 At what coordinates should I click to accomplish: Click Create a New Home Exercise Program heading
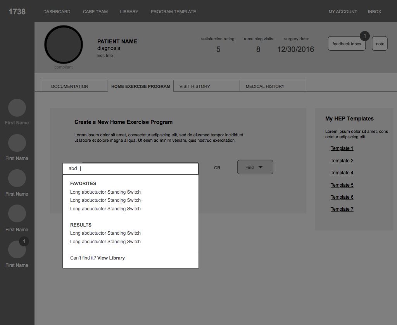(124, 122)
